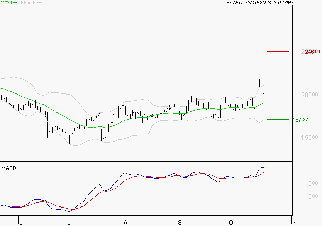The image size is (322, 226).
Task: Click the MA20 legend label
Action: click(x=6, y=3)
